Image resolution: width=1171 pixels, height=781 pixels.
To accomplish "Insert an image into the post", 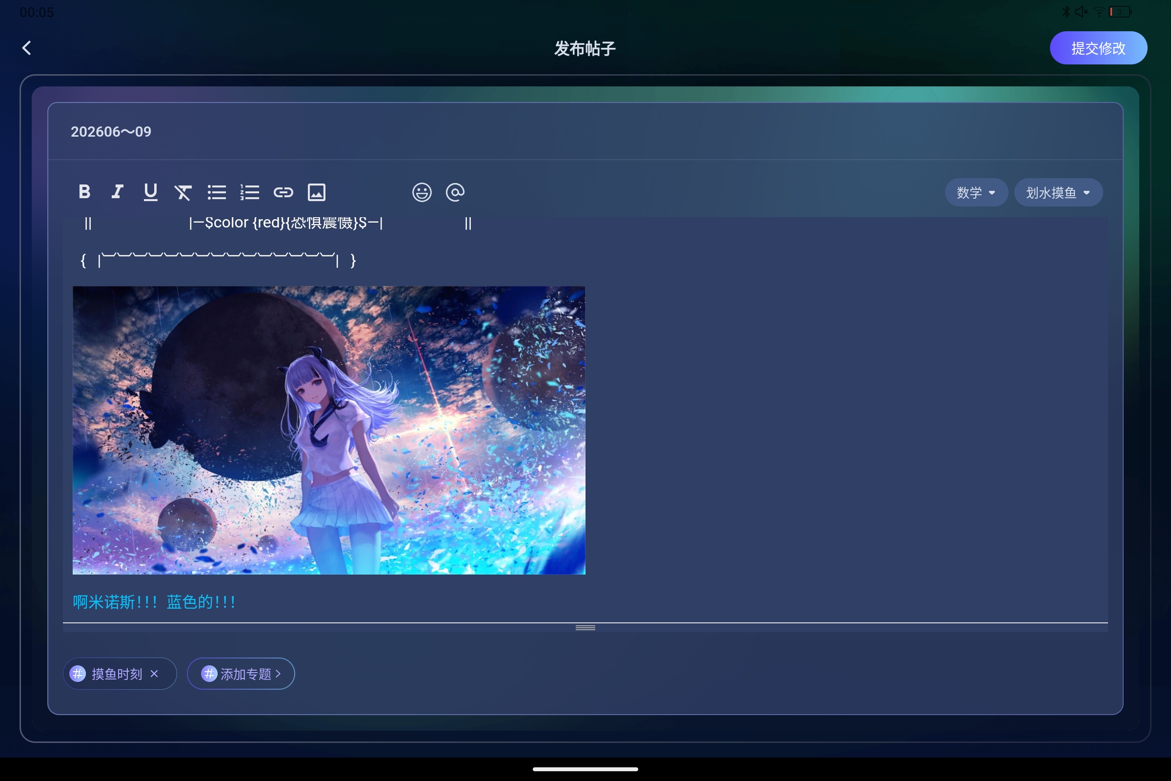I will (x=317, y=192).
